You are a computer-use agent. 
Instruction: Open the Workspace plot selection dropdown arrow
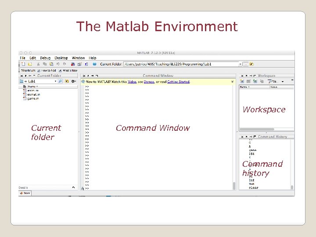283,82
